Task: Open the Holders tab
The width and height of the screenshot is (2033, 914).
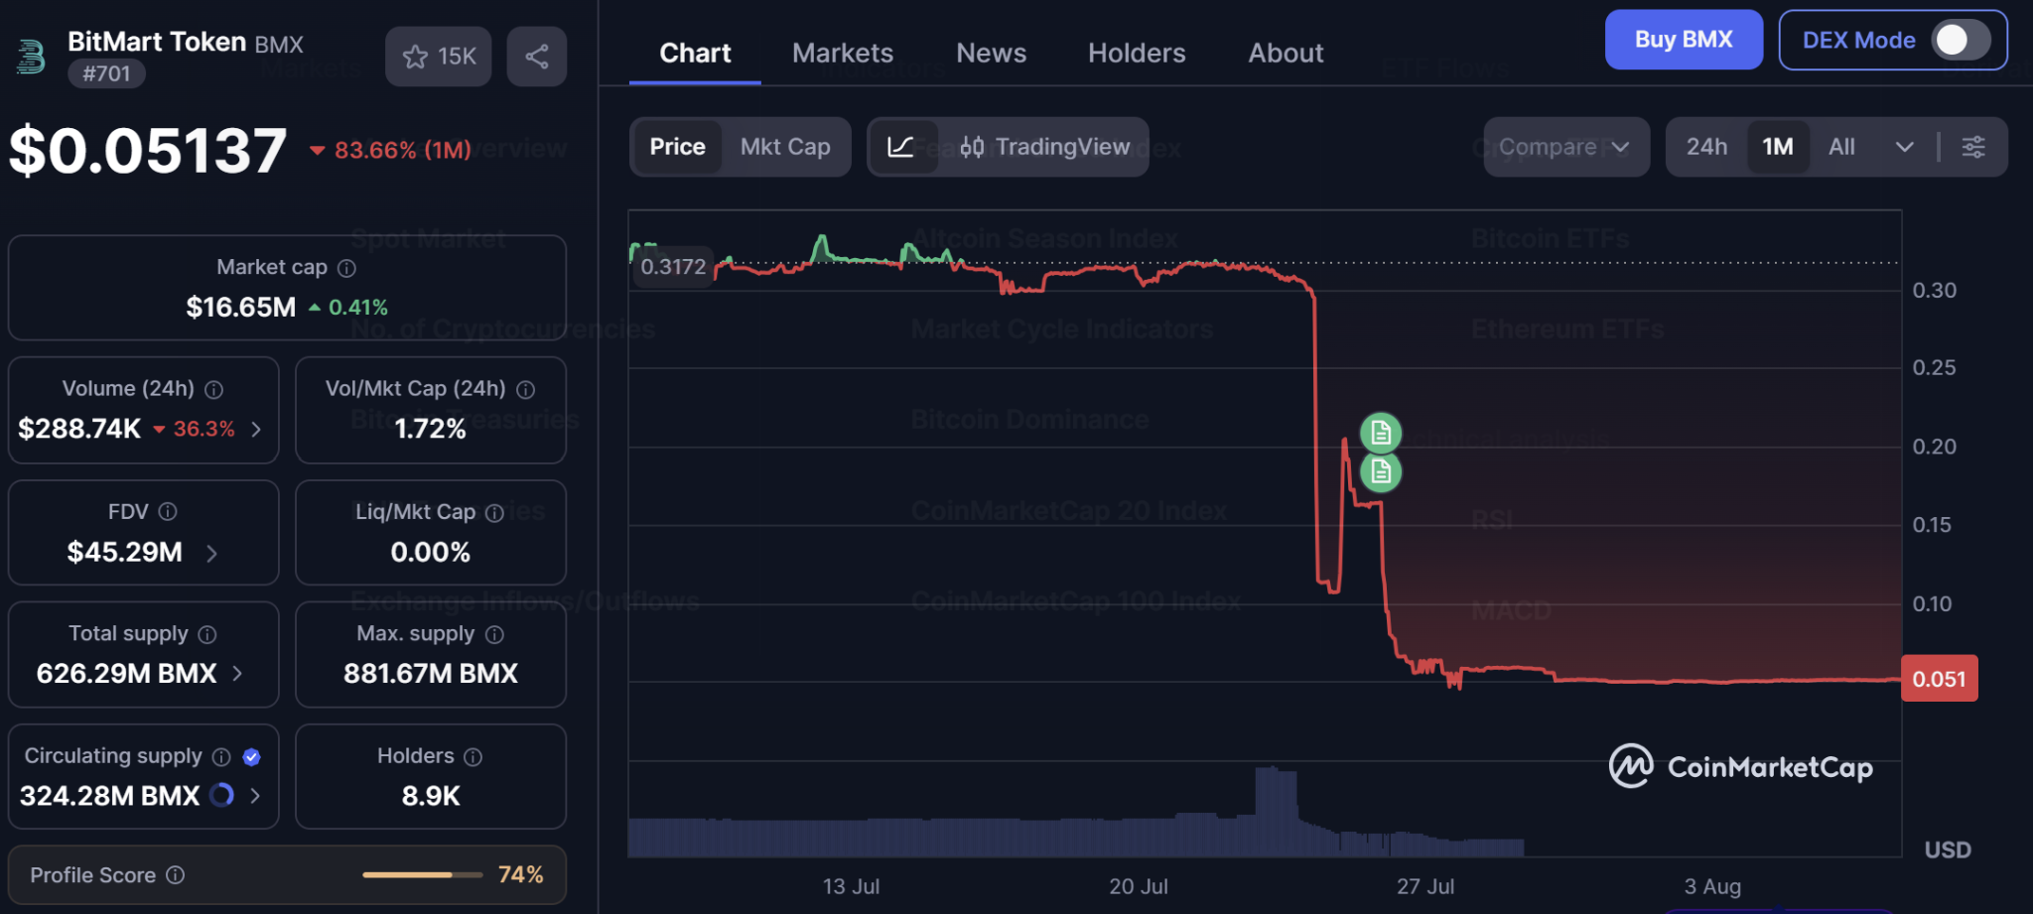Action: tap(1137, 54)
